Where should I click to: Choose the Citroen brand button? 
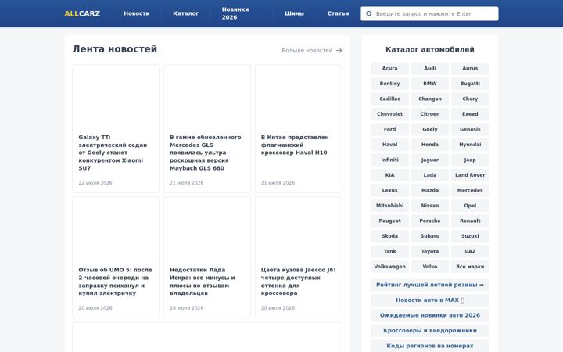click(430, 114)
